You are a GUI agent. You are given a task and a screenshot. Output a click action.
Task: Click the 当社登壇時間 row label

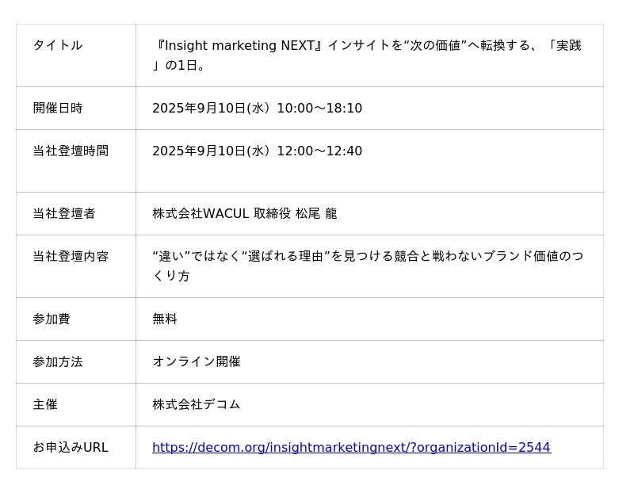[71, 151]
